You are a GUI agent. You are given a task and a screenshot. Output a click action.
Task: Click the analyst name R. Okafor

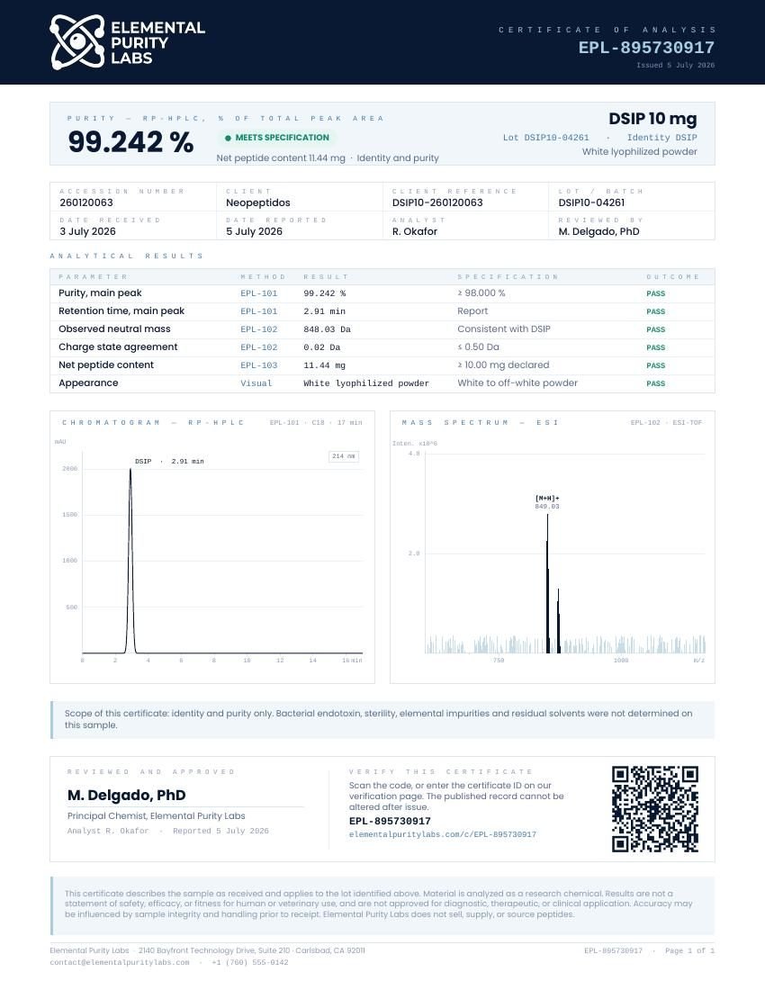[x=415, y=231]
